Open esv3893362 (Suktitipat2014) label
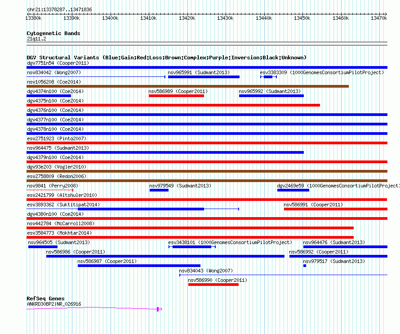This screenshot has height=334, width=400. pyautogui.click(x=63, y=205)
